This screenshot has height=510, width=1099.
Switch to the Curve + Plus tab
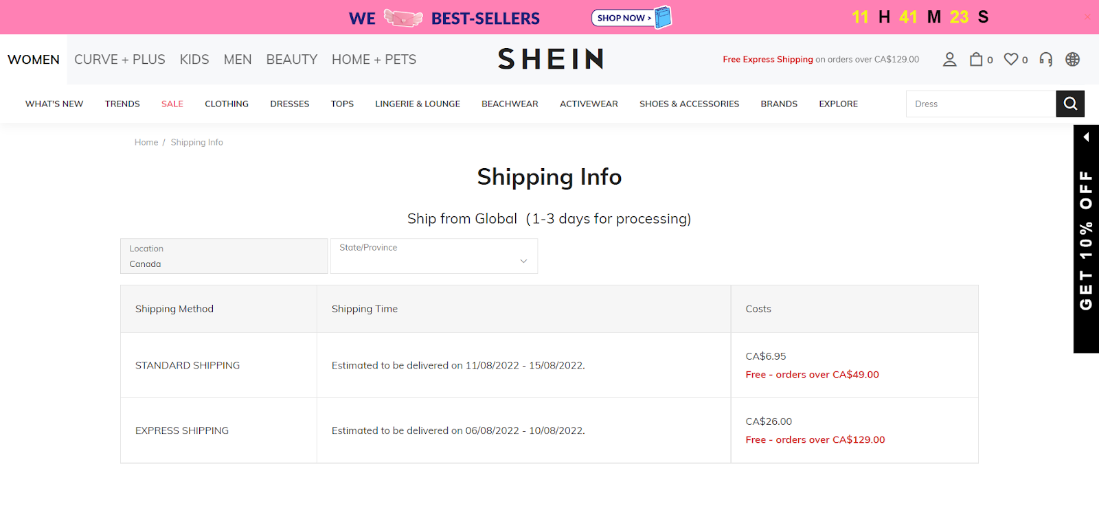[120, 60]
